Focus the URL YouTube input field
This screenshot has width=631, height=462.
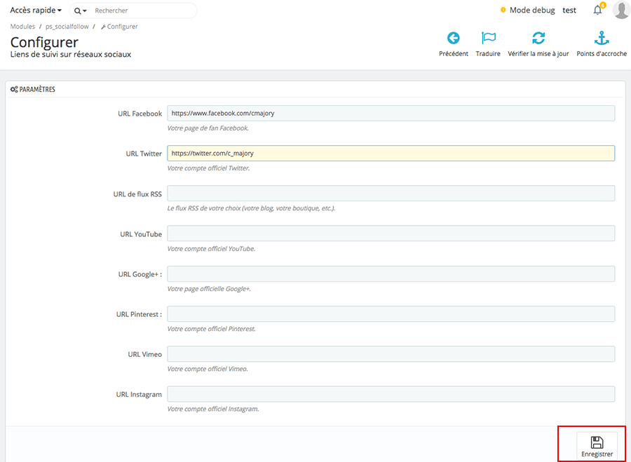tap(391, 233)
